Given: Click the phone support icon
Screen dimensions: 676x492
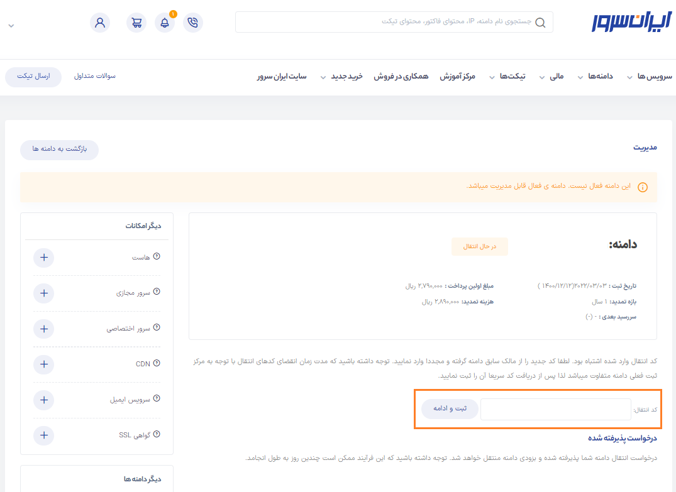Looking at the screenshot, I should (193, 23).
